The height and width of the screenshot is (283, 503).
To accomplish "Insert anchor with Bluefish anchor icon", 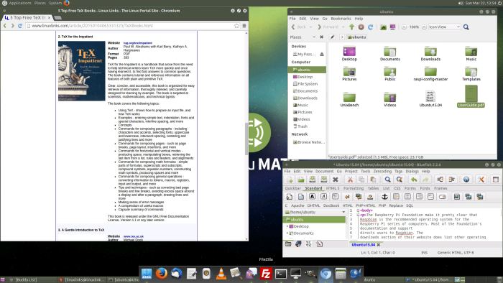I will pyautogui.click(x=384, y=197).
